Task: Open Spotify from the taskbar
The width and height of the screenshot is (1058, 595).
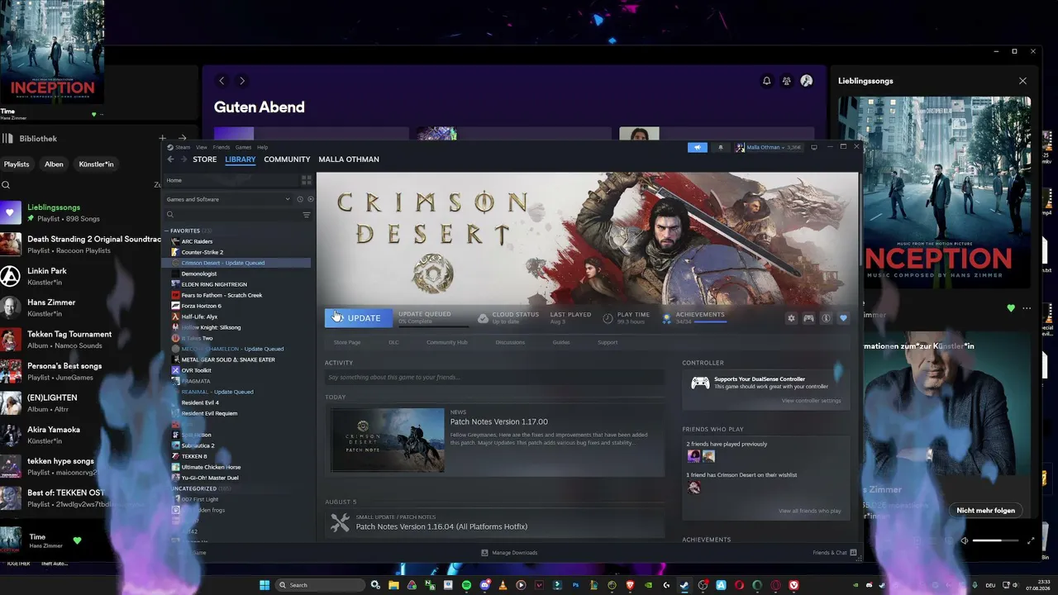Action: 466,585
